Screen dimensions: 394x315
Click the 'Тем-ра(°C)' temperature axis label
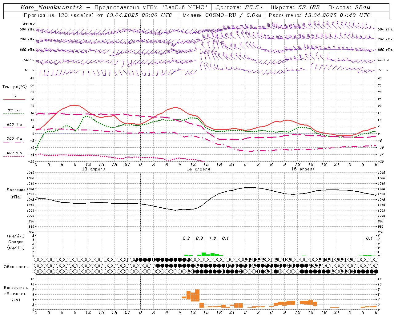[x=14, y=87]
